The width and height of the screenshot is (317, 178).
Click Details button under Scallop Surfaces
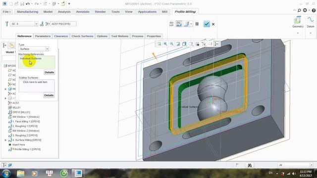click(49, 95)
